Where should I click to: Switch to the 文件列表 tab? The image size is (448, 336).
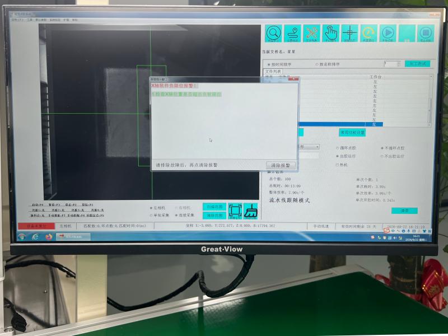[x=273, y=72]
